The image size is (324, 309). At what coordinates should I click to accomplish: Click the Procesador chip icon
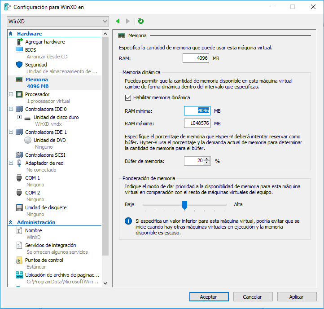pos(19,94)
